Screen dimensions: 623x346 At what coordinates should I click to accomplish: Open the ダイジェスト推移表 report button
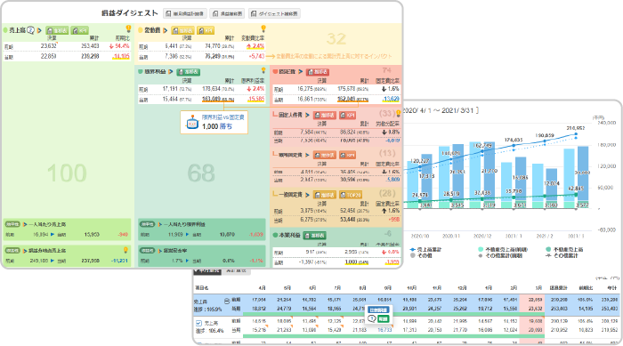click(x=274, y=13)
